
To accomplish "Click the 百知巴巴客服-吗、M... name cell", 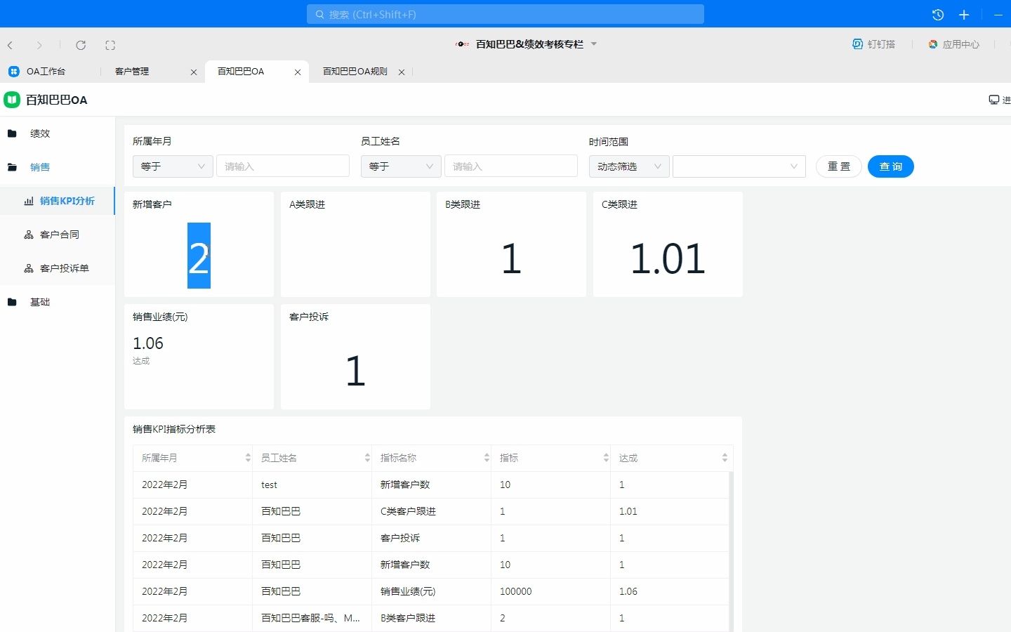I will (310, 618).
